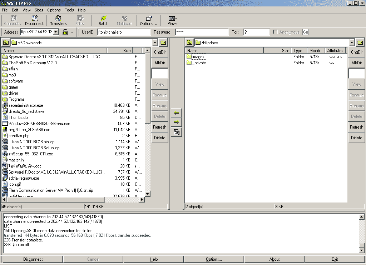This screenshot has height=265, width=366.
Task: Click the Port input field
Action: [257, 32]
